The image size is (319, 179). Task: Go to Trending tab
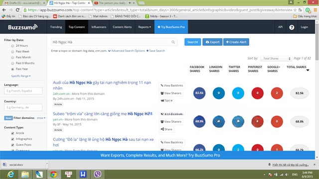(56, 27)
